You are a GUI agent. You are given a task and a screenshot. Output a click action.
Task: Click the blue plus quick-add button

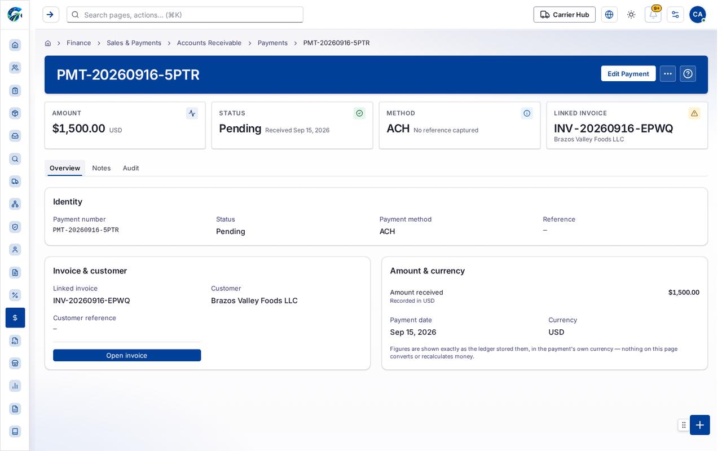[x=700, y=425]
